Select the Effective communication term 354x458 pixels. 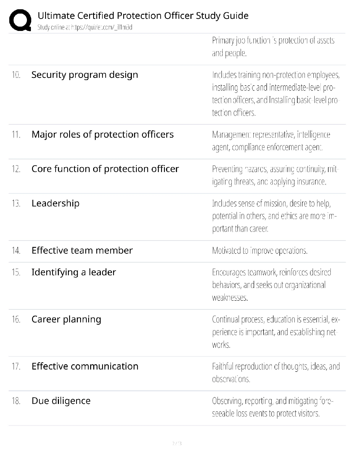85,366
